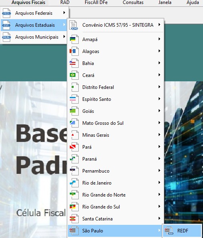The width and height of the screenshot is (203, 238).
Task: Expand Arquivos Federais submenu arrow
Action: point(64,13)
